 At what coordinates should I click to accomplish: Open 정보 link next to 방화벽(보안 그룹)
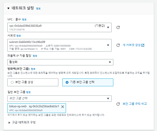[33, 69]
